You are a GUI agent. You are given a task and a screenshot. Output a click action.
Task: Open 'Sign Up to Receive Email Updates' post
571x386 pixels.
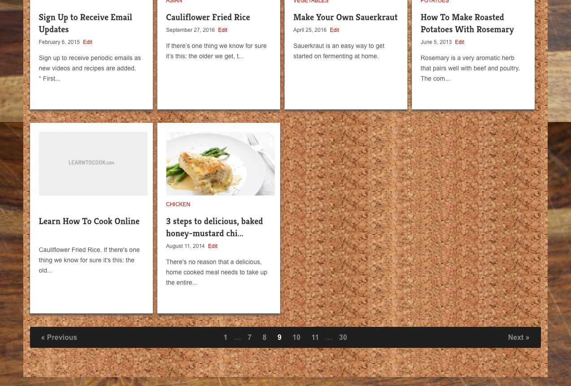tap(85, 23)
